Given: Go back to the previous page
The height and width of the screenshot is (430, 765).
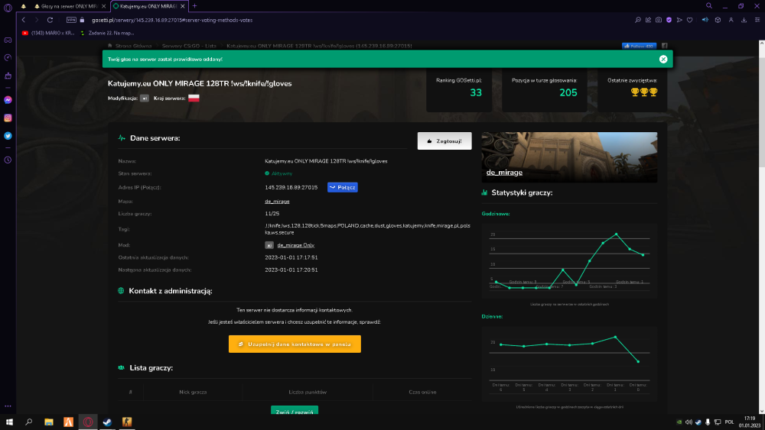Looking at the screenshot, I should click(24, 20).
